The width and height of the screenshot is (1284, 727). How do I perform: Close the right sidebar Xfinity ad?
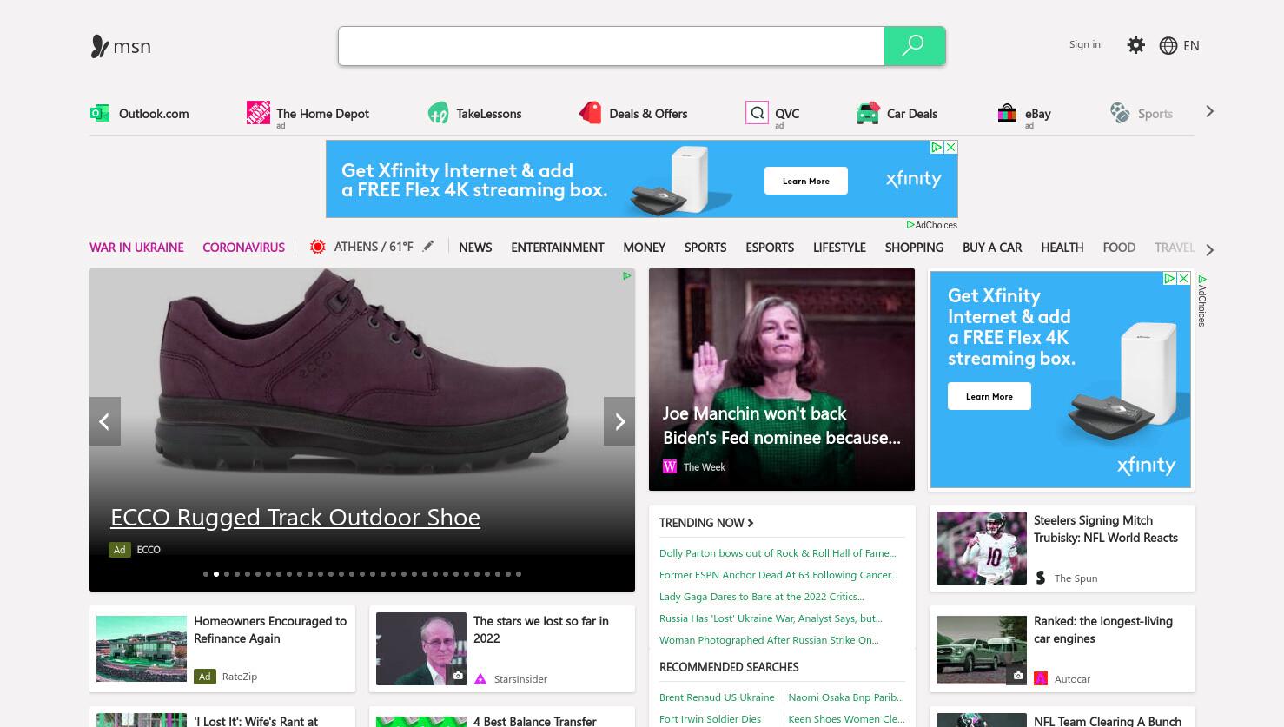pyautogui.click(x=1183, y=279)
